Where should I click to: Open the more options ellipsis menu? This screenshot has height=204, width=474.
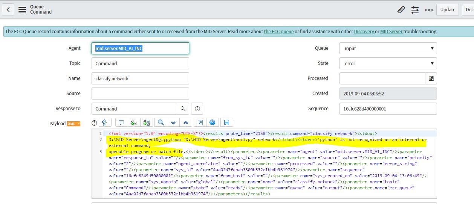coord(429,10)
